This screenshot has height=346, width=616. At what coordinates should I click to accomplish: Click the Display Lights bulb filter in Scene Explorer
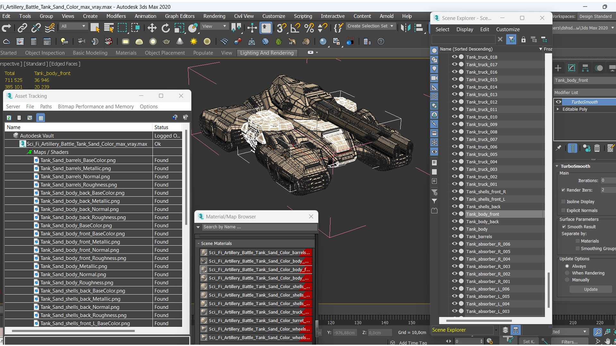click(434, 69)
